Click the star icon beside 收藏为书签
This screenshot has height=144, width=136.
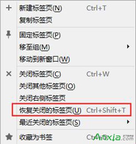click(9, 137)
